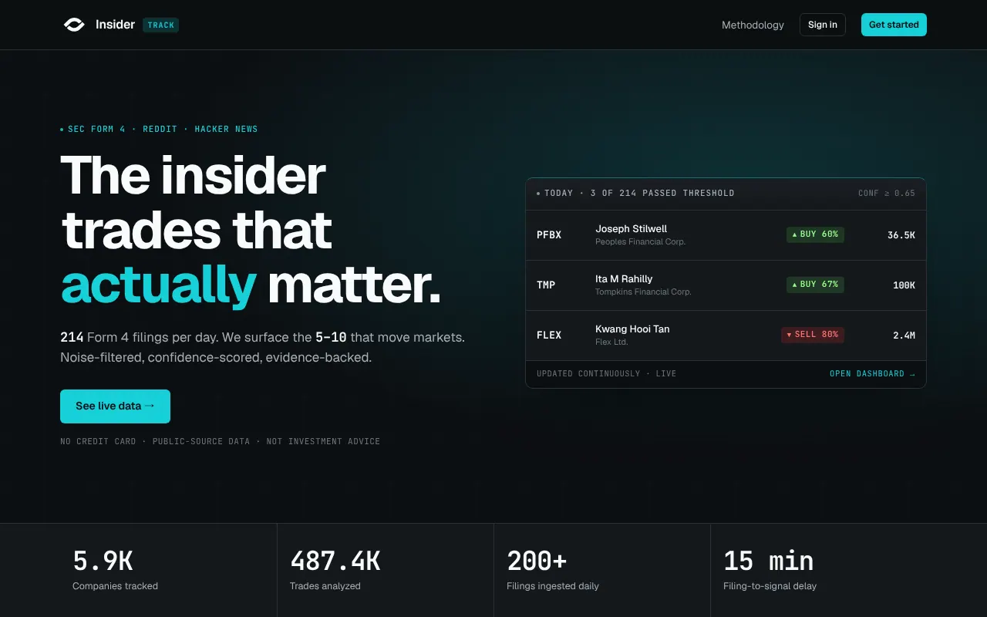Click the BUY 67% confidence badge
Image resolution: width=987 pixels, height=617 pixels.
pos(815,285)
